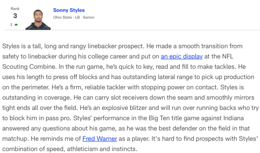Click the "Ohio State · LB · Senior" subtitle
The height and width of the screenshot is (153, 260).
click(74, 17)
